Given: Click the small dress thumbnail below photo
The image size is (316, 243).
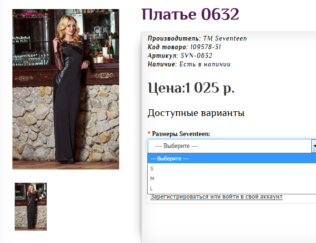Looking at the screenshot, I should coord(31,207).
